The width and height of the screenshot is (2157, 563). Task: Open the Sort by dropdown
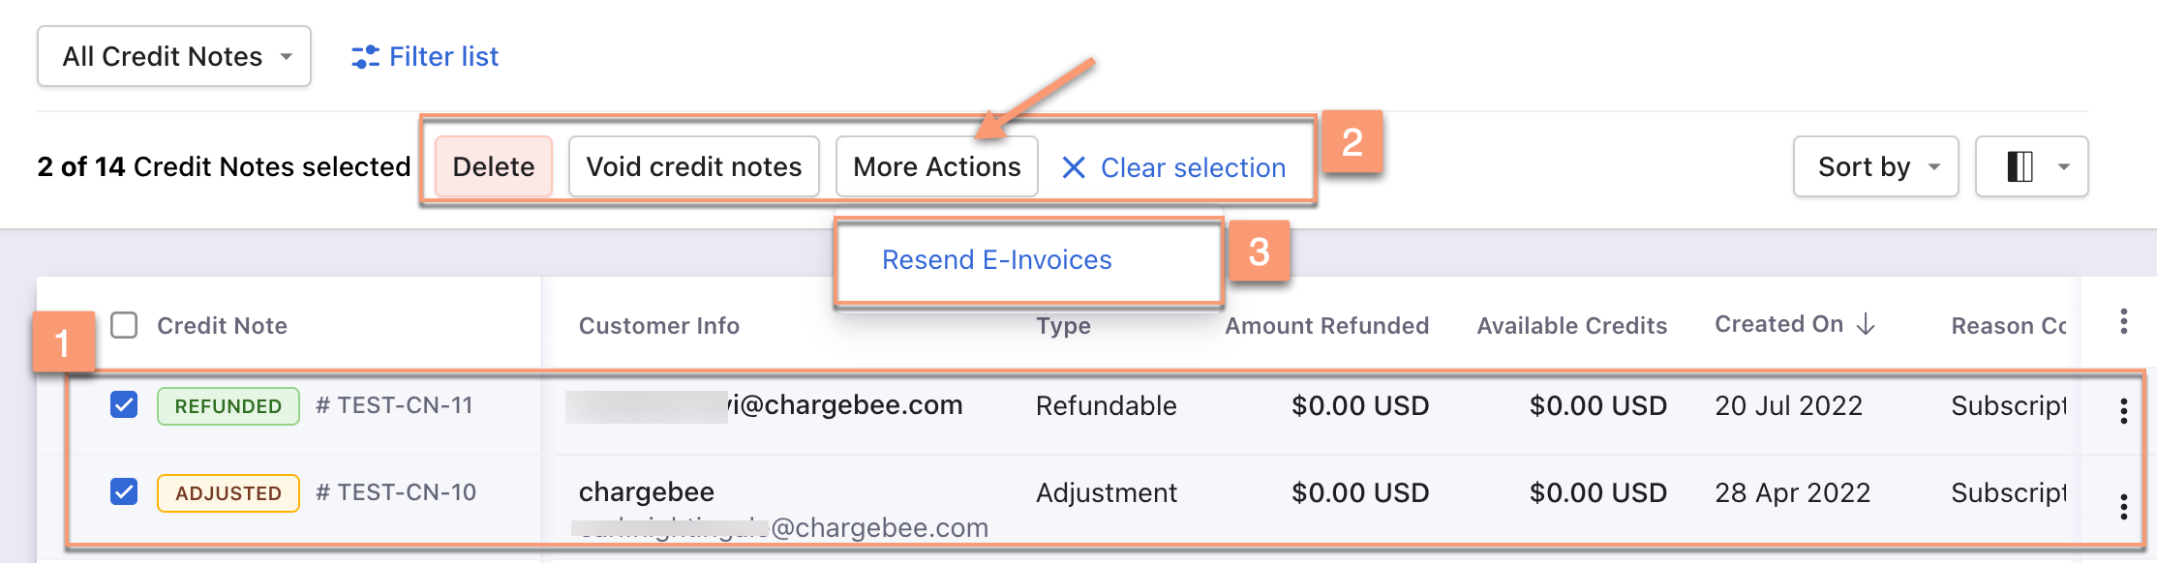1875,166
